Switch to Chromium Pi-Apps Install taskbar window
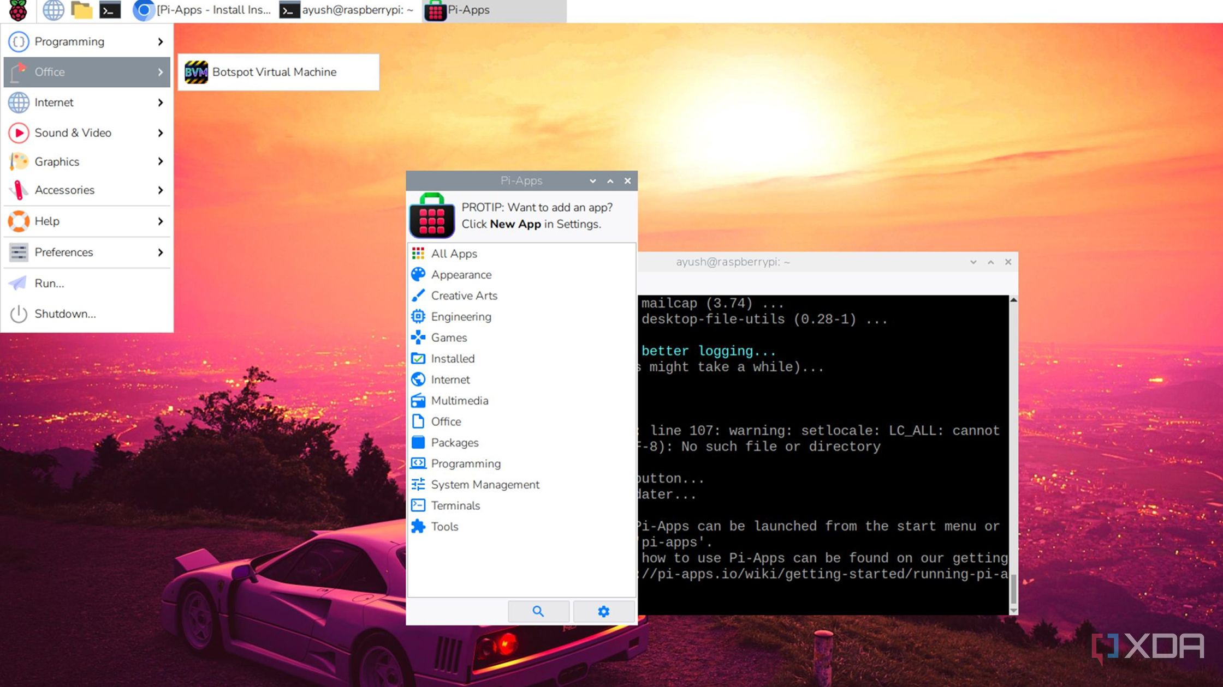Viewport: 1223px width, 687px height. [x=202, y=10]
